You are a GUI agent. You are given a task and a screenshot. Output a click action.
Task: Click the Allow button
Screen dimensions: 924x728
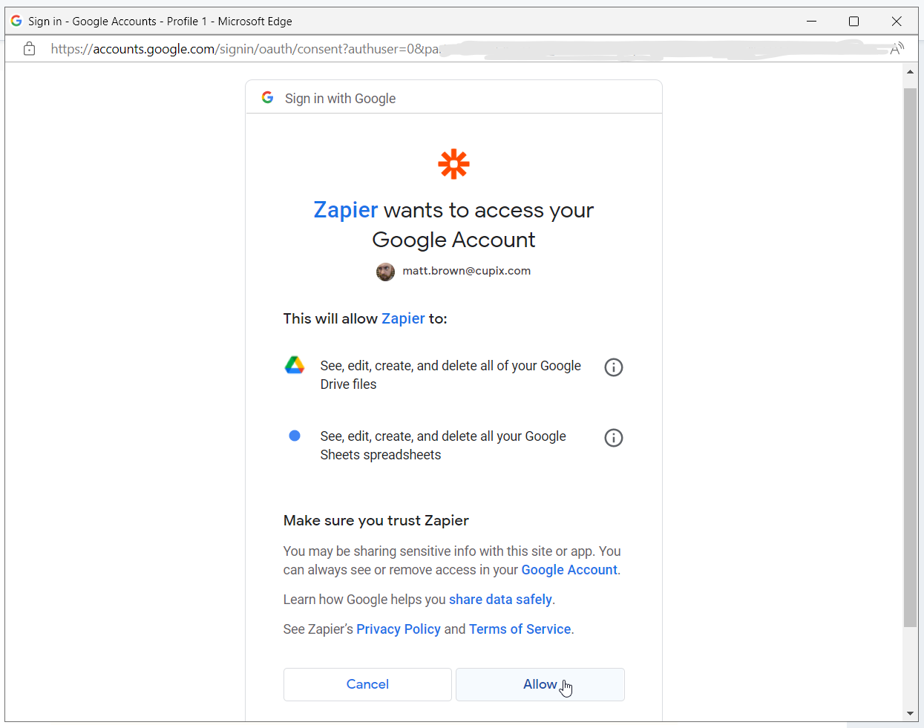tap(540, 684)
